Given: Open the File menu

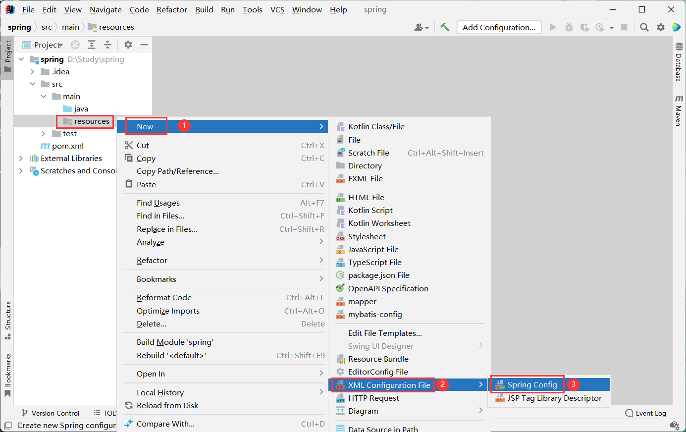Looking at the screenshot, I should coord(28,9).
